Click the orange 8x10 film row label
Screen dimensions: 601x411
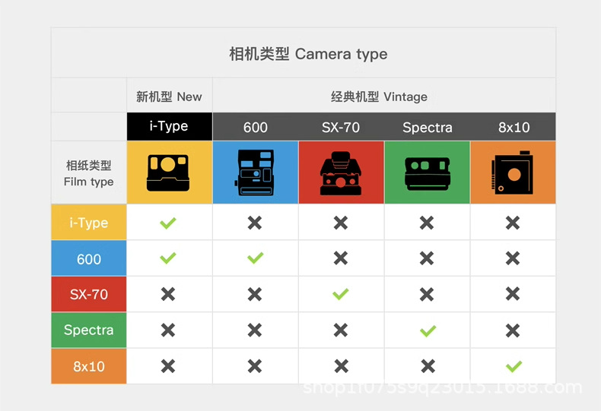[x=89, y=366]
